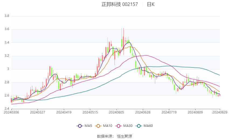Click the data source text 恒生聚源
This screenshot has width=229, height=139.
[124, 136]
